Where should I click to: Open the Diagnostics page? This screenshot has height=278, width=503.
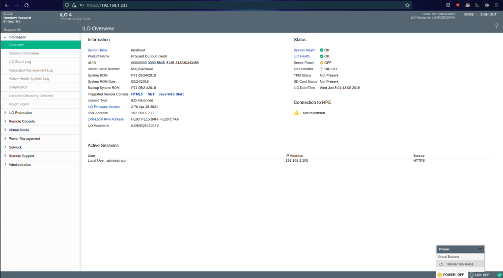(x=18, y=87)
